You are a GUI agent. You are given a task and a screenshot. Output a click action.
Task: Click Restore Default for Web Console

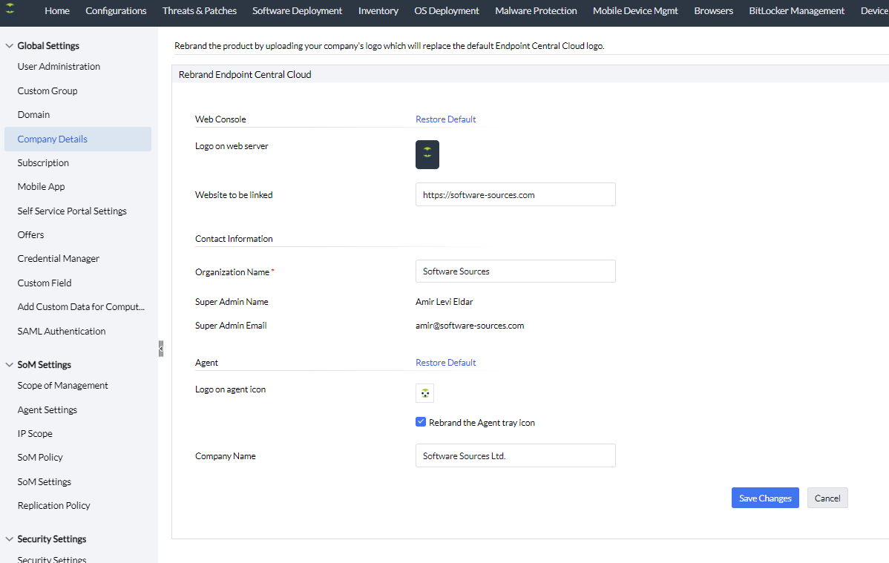point(445,119)
